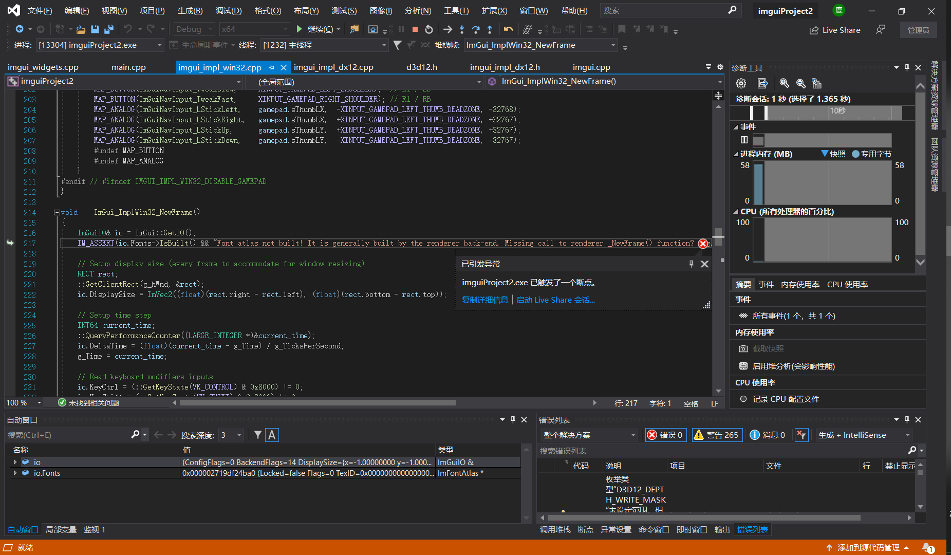Zoom in on the diagnostics timeline
This screenshot has width=951, height=555.
[784, 83]
